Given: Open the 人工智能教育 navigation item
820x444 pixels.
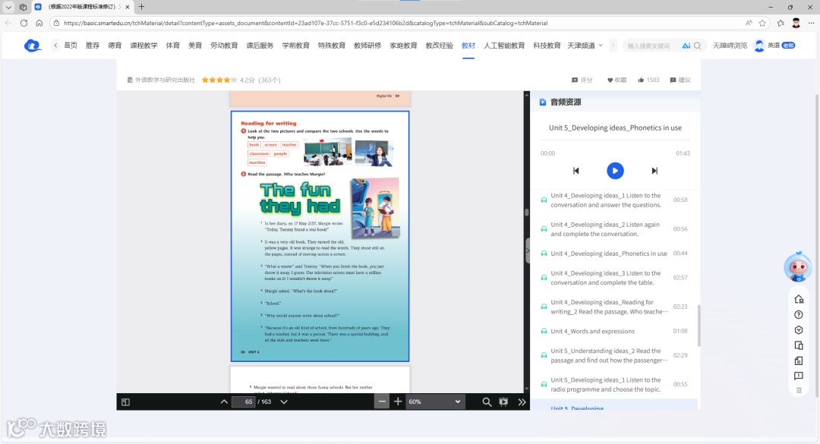Looking at the screenshot, I should [x=504, y=46].
